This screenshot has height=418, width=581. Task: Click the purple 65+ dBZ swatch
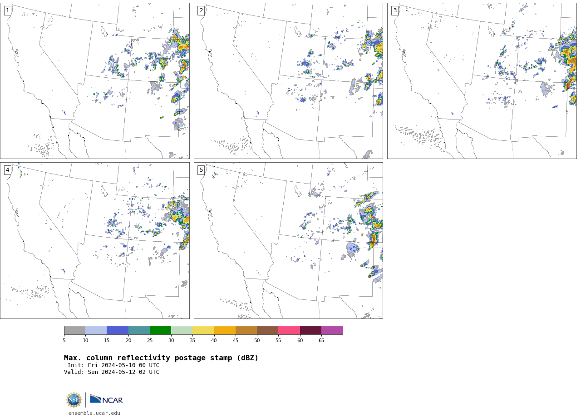(x=332, y=330)
